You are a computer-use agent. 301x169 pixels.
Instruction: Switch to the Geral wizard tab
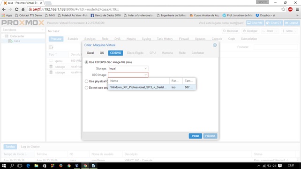point(90,53)
